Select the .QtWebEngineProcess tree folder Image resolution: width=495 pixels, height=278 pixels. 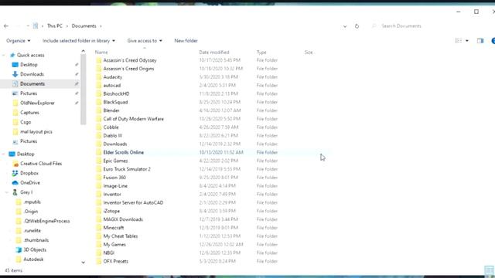pos(46,222)
